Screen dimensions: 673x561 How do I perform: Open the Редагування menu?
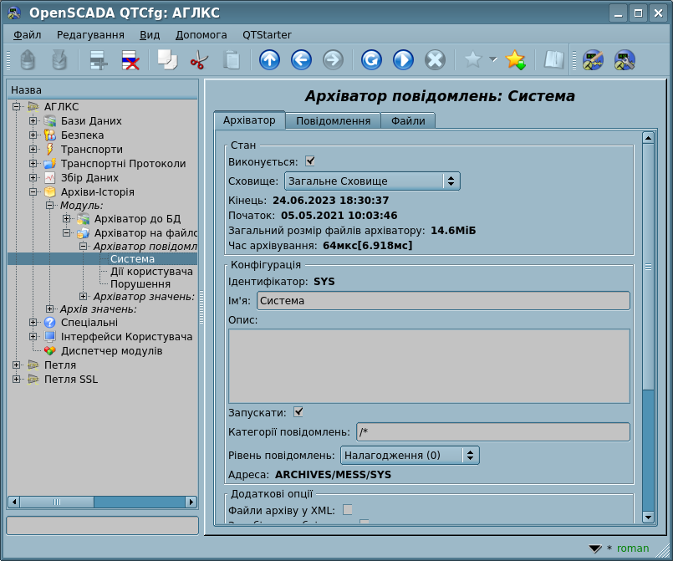[x=90, y=35]
